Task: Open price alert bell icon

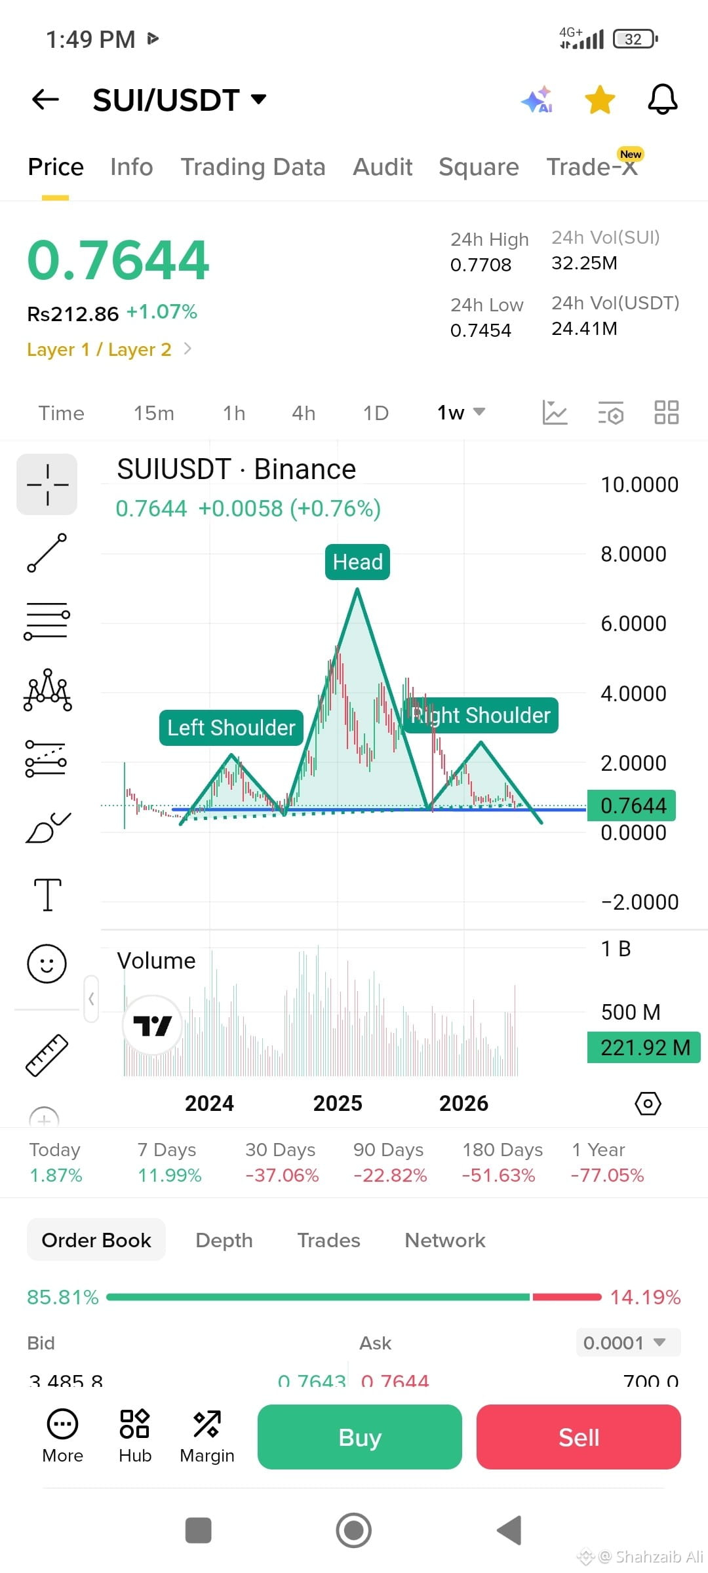Action: coord(663,100)
